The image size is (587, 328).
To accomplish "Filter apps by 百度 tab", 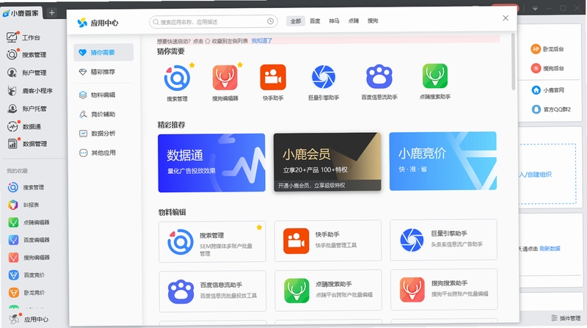I will (315, 21).
